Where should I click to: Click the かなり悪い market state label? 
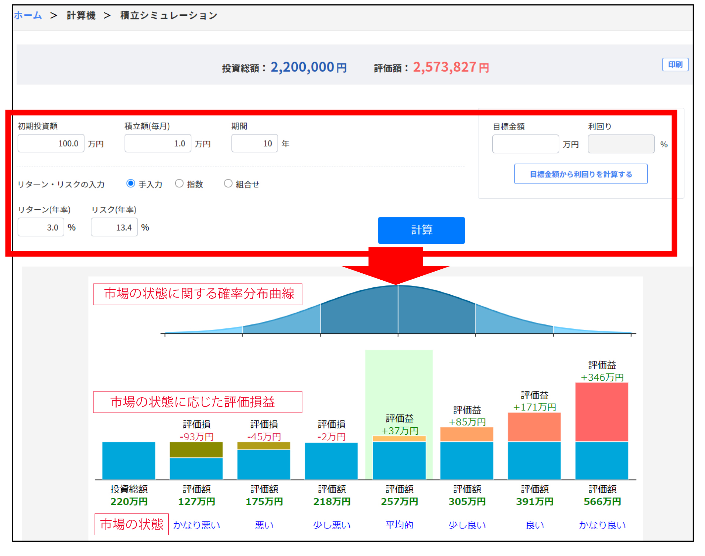point(197,525)
